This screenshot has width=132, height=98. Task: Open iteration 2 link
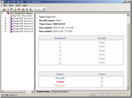coord(60,46)
